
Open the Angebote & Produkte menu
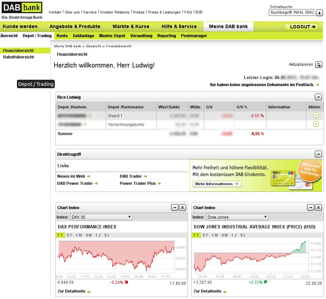(75, 26)
